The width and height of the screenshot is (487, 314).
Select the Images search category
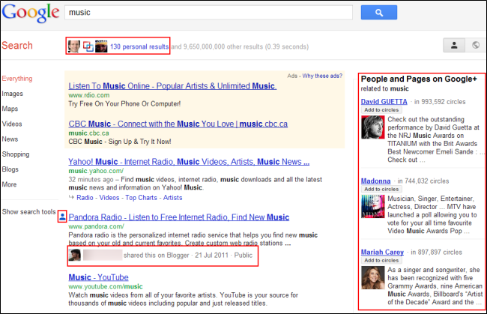13,94
